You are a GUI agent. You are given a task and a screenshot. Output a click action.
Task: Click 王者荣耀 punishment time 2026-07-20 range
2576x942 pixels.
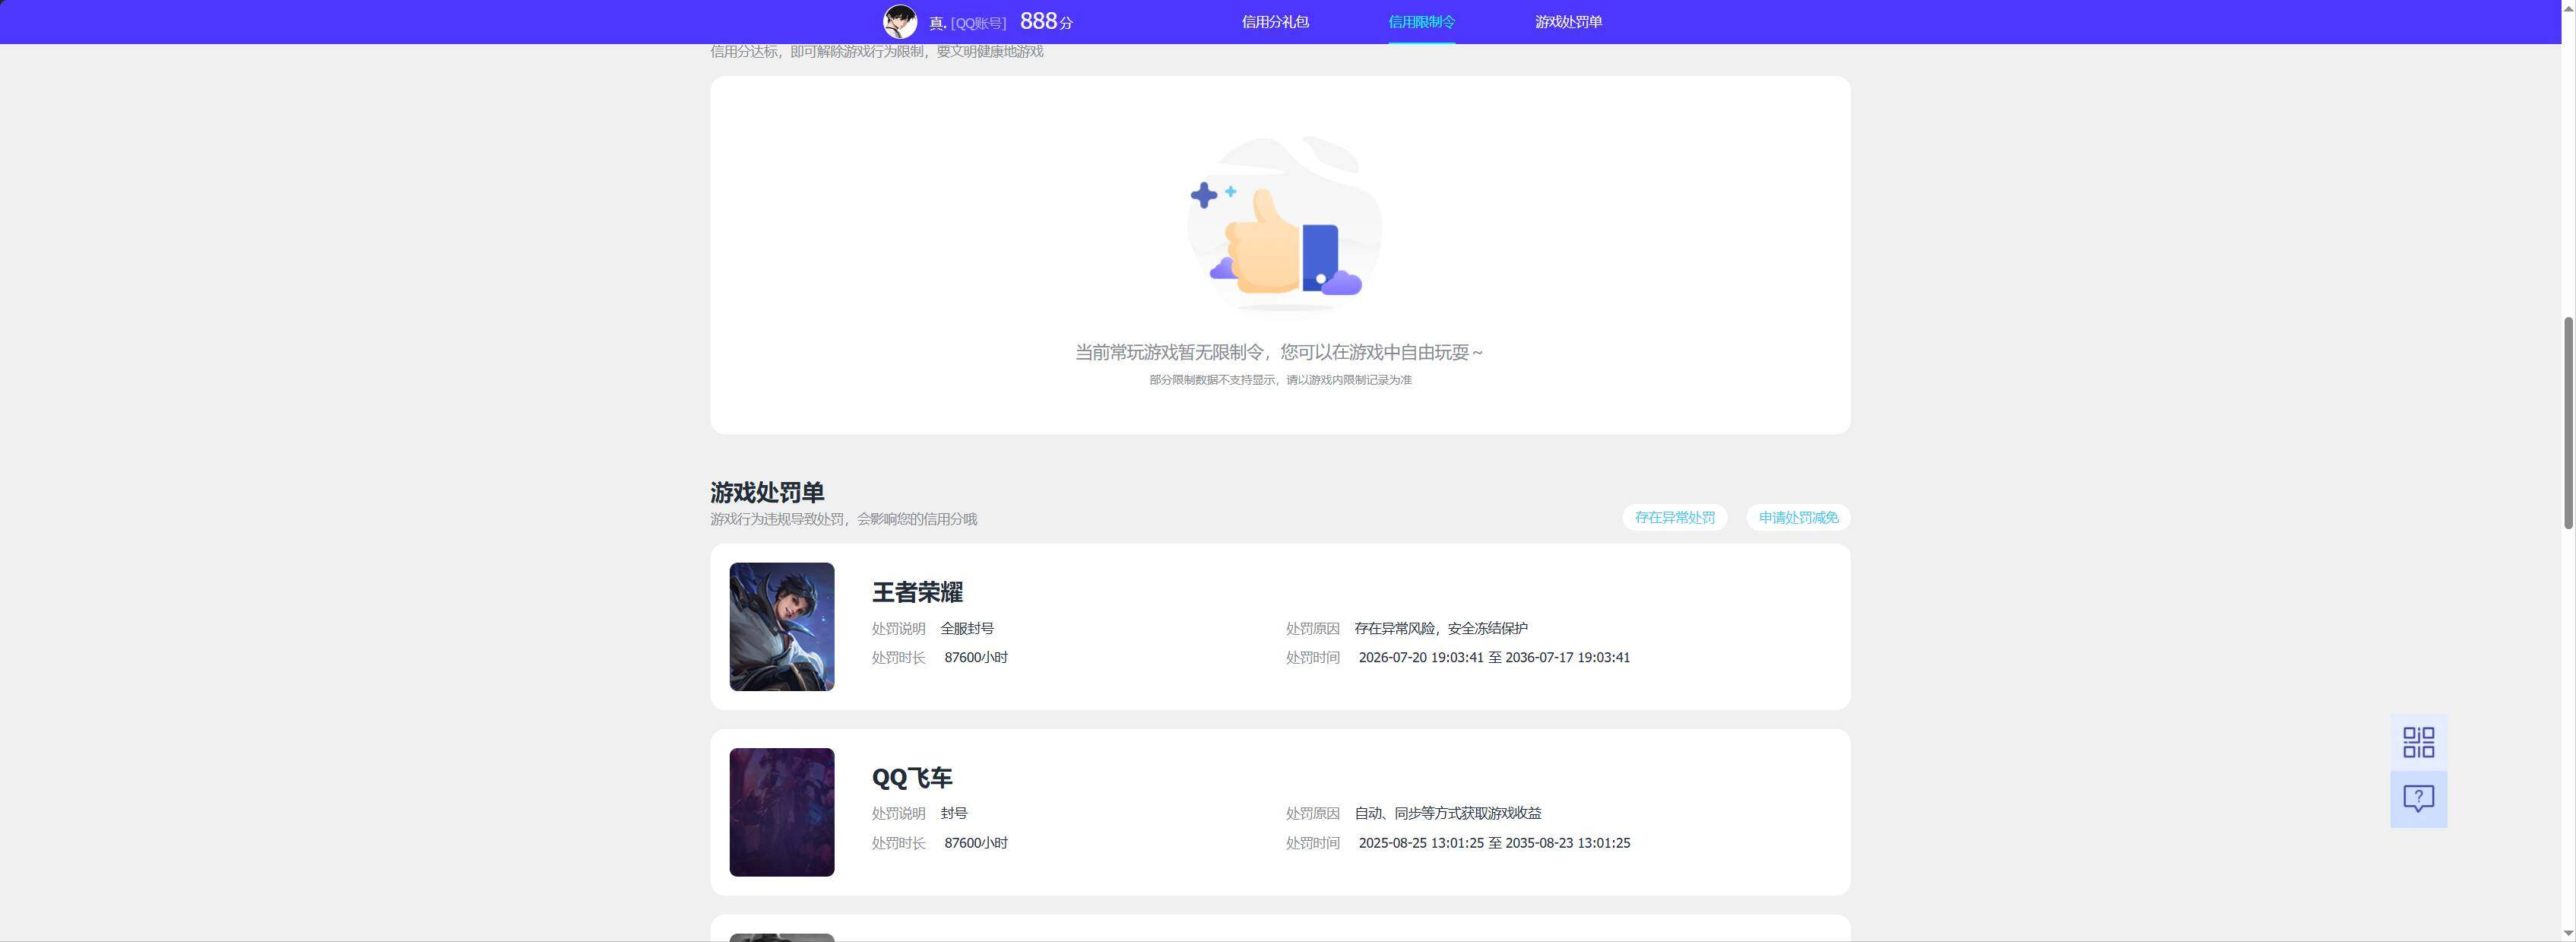coord(1494,657)
